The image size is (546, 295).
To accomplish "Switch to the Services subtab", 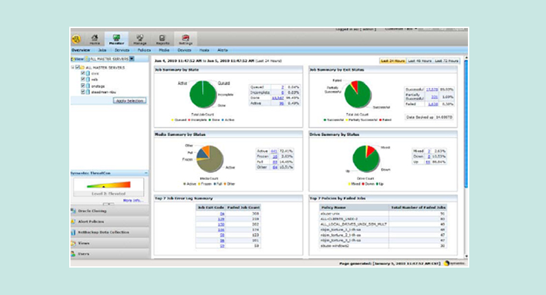I will pyautogui.click(x=122, y=50).
